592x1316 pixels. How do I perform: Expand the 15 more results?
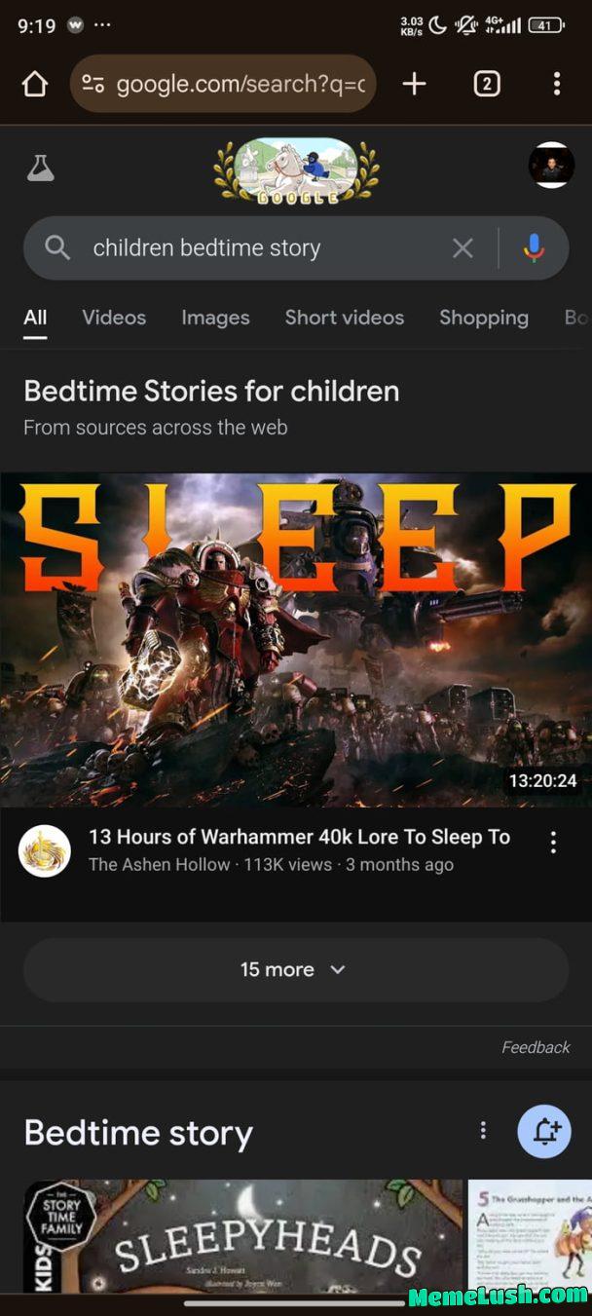click(x=296, y=970)
